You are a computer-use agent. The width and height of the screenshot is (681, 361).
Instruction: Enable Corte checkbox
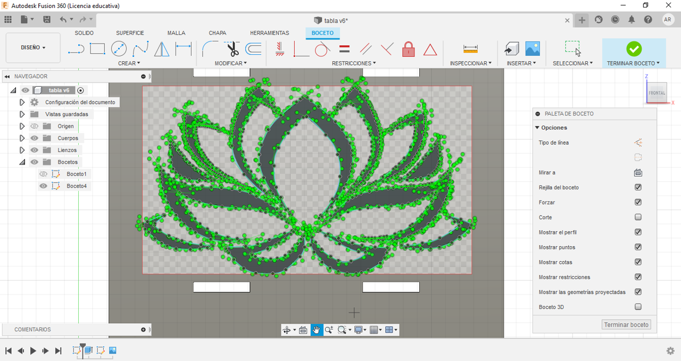[x=638, y=217]
